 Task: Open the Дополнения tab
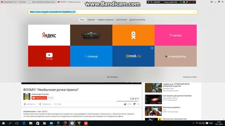(121, 20)
